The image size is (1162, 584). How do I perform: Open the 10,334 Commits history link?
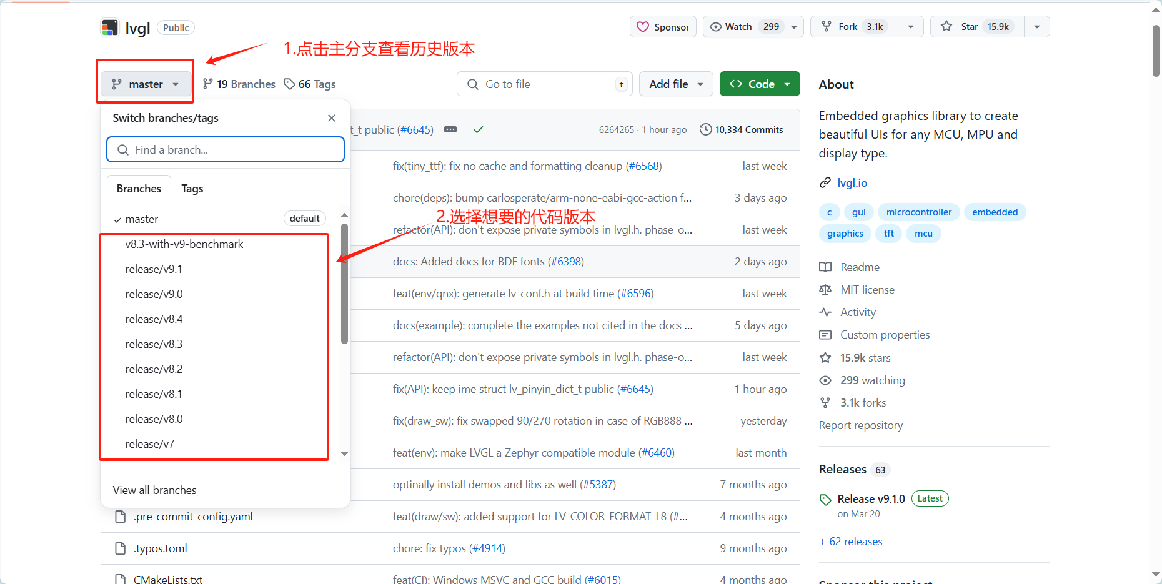742,129
